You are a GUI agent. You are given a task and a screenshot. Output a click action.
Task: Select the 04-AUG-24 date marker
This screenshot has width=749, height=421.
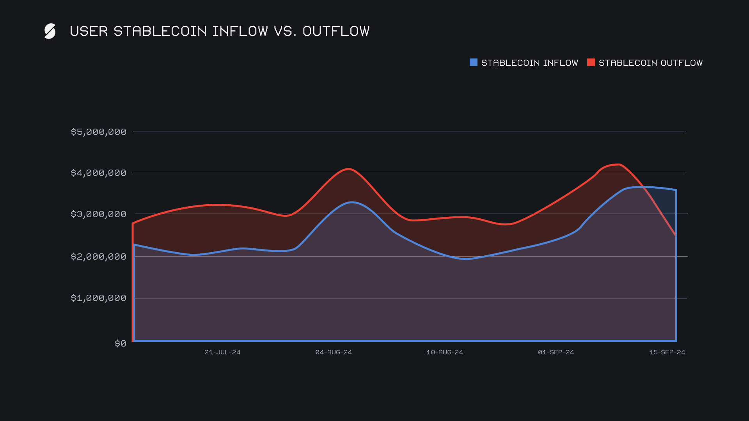(334, 352)
